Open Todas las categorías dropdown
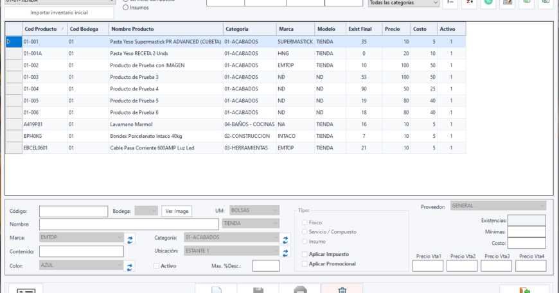This screenshot has width=559, height=293. click(404, 3)
